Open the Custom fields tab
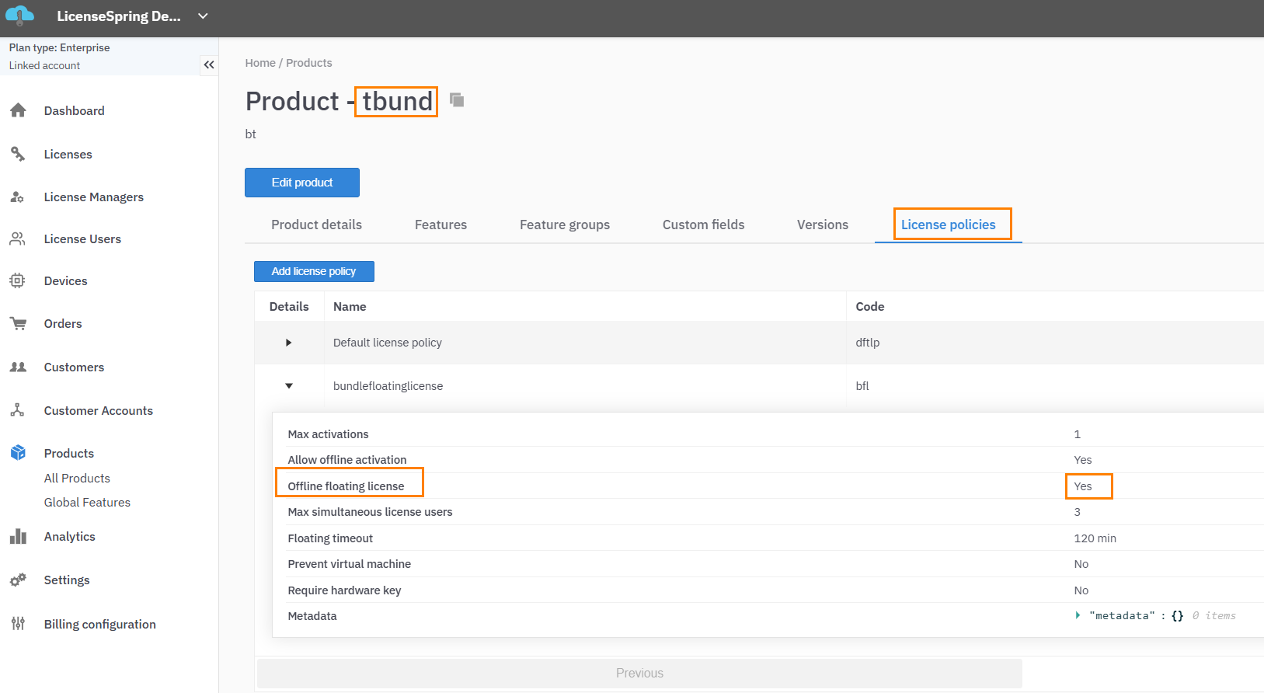This screenshot has height=693, width=1264. tap(703, 225)
